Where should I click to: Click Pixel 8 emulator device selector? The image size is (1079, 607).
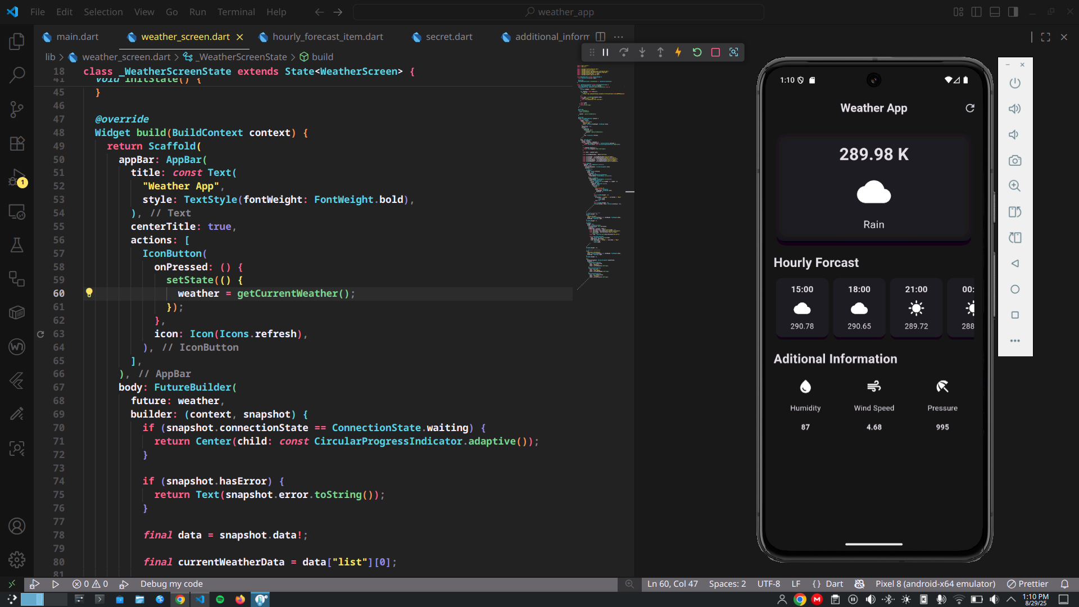(935, 584)
